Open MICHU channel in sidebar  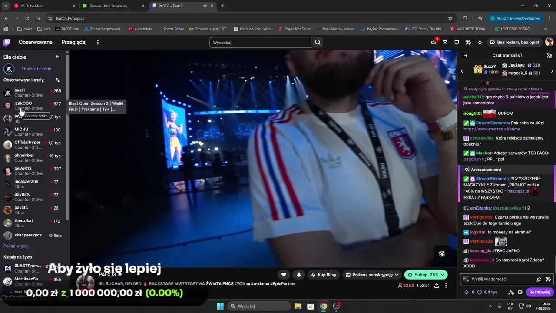pos(34,132)
